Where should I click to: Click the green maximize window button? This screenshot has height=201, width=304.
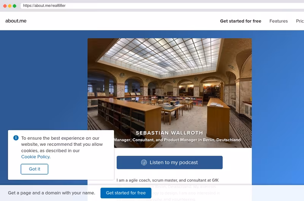coord(14,6)
